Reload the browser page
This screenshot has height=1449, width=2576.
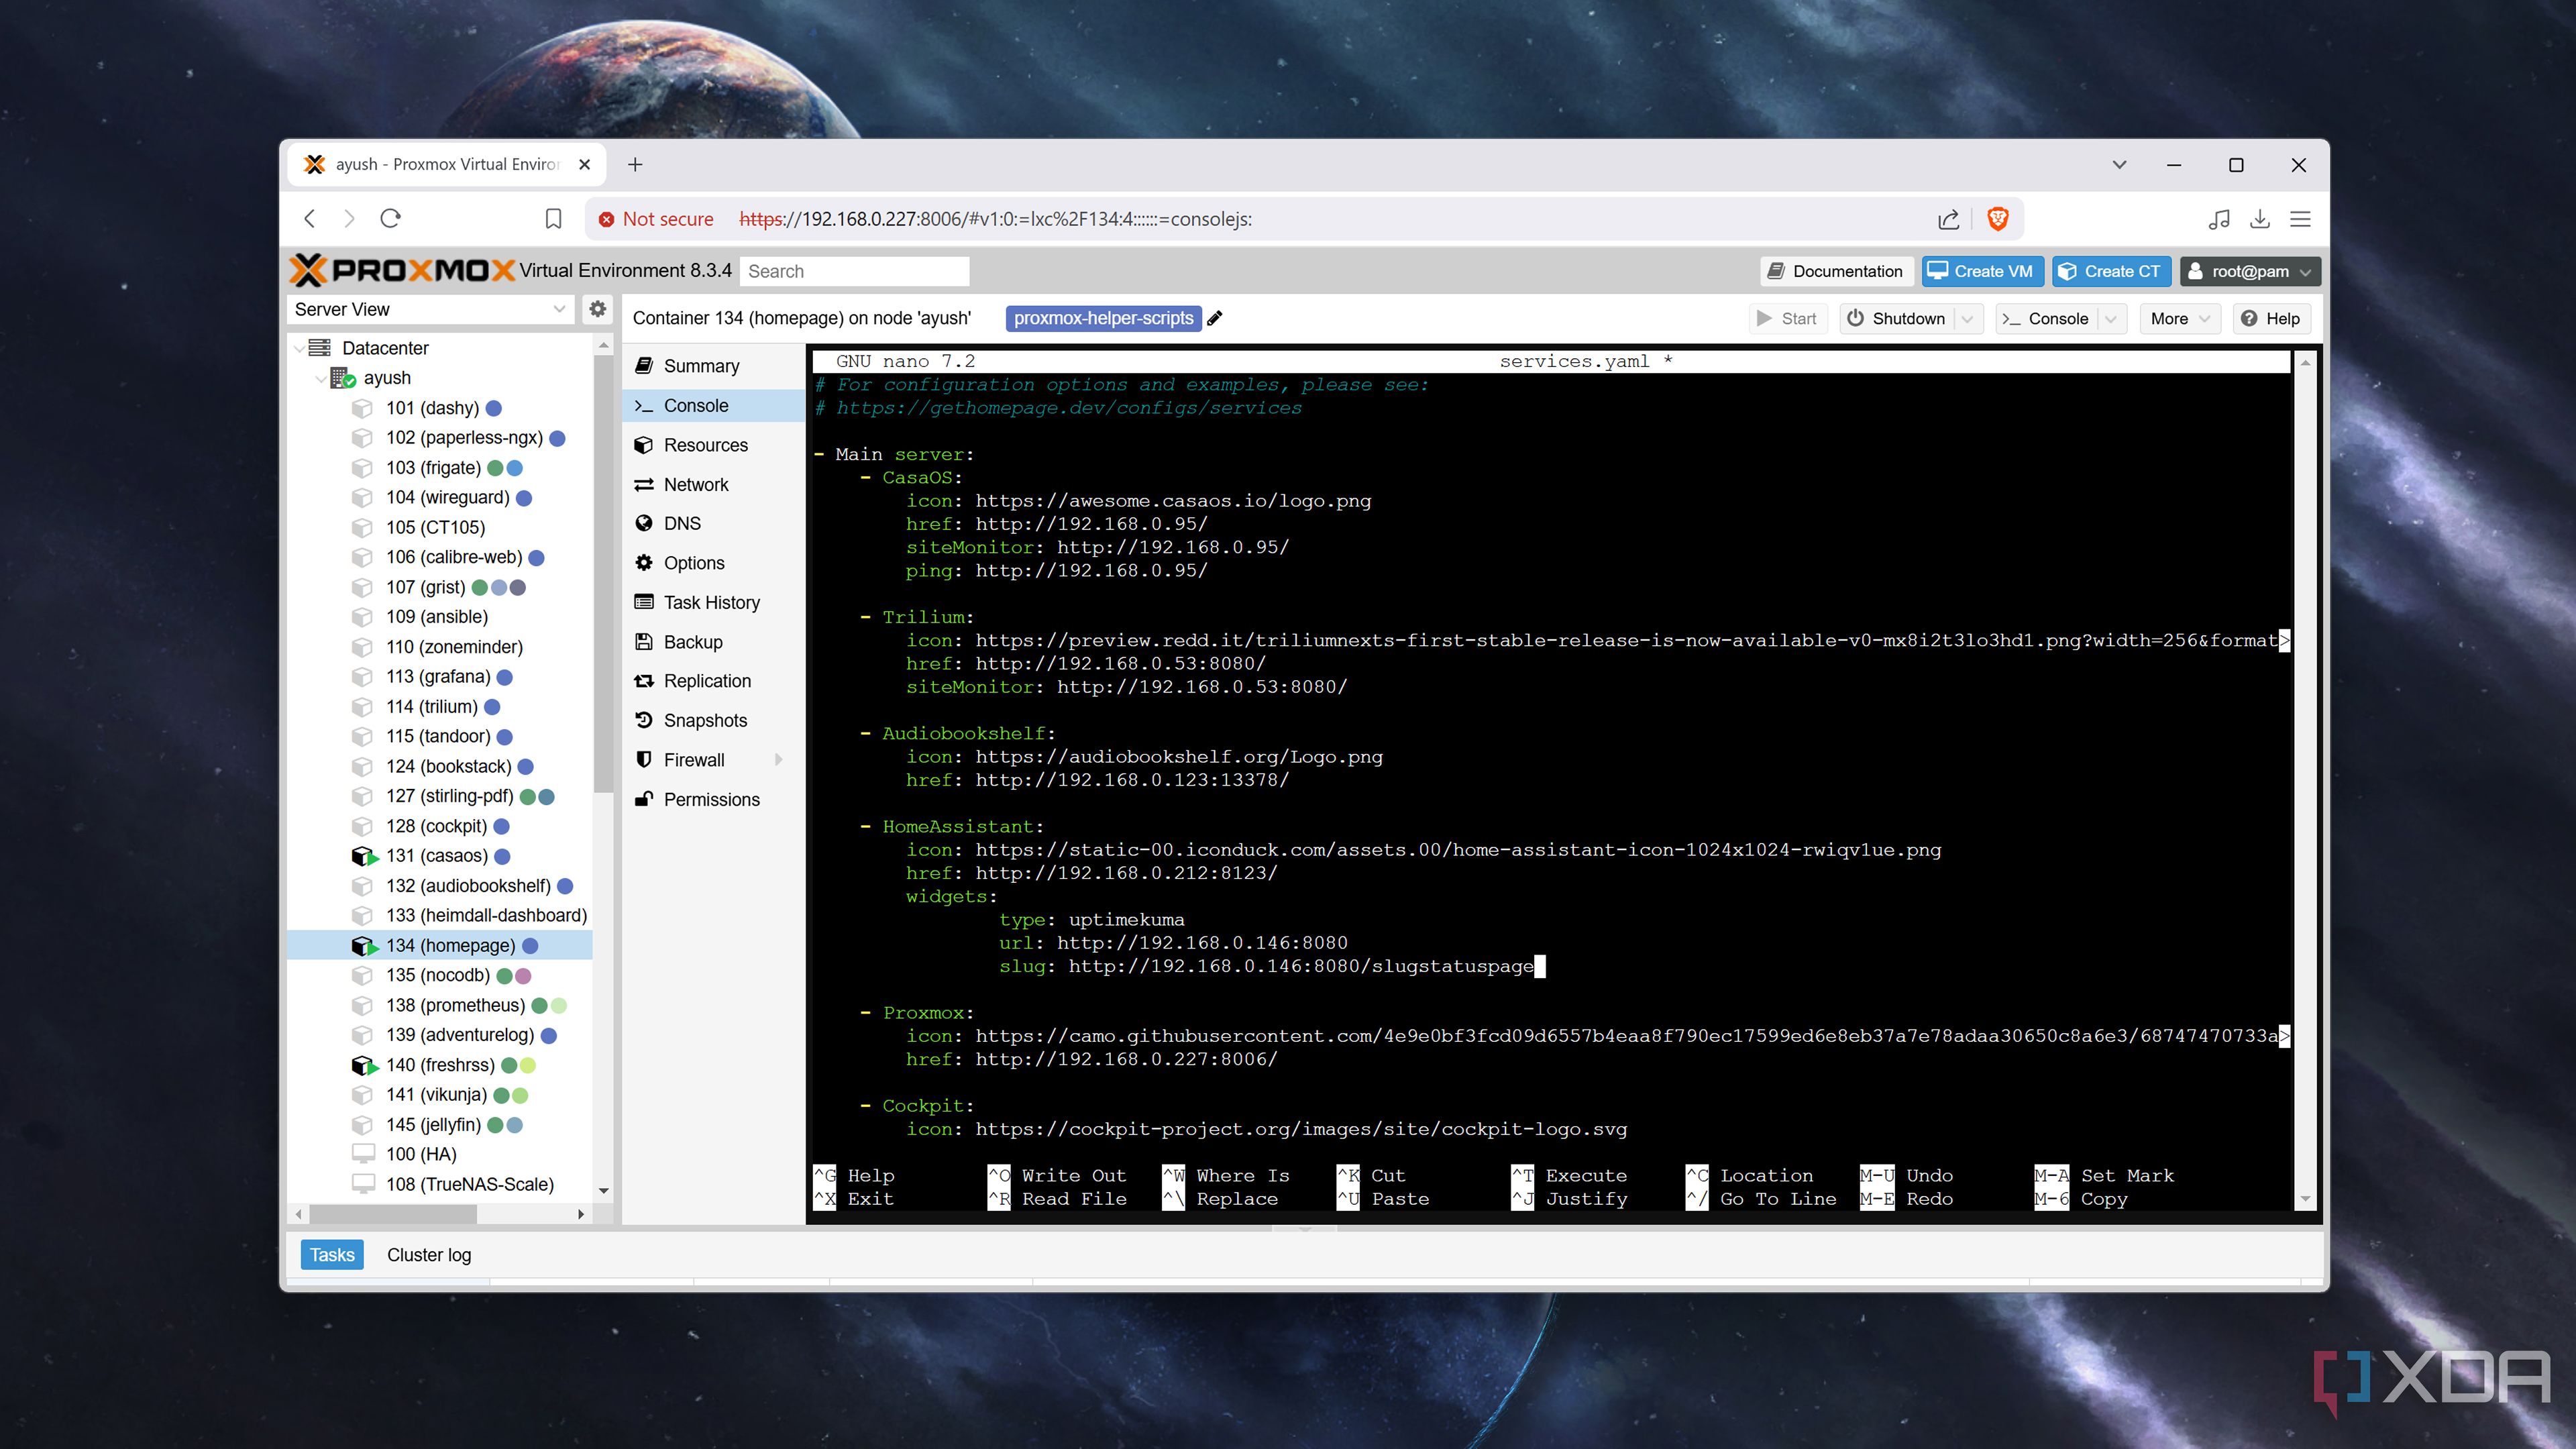[x=391, y=218]
